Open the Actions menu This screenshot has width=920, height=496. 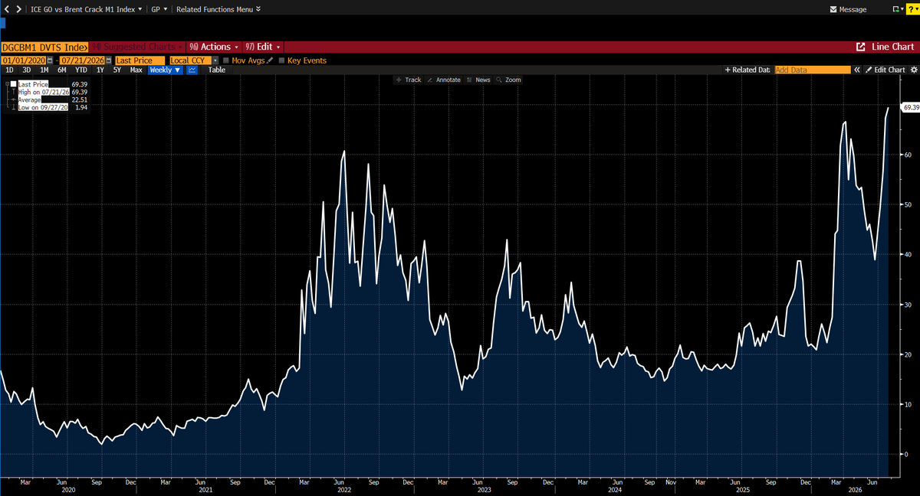click(215, 47)
